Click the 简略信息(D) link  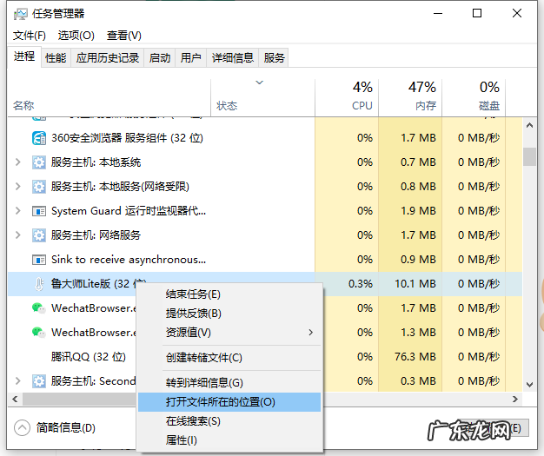coord(66,427)
